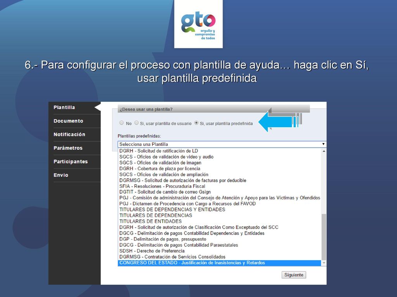Pick 'SFIA - Resoluciones - Procuraduría Fiscal'
Screen dimensions: 397x297
[x=219, y=186]
